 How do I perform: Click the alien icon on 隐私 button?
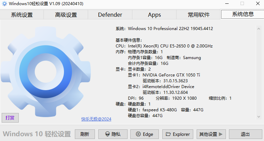click(107, 134)
